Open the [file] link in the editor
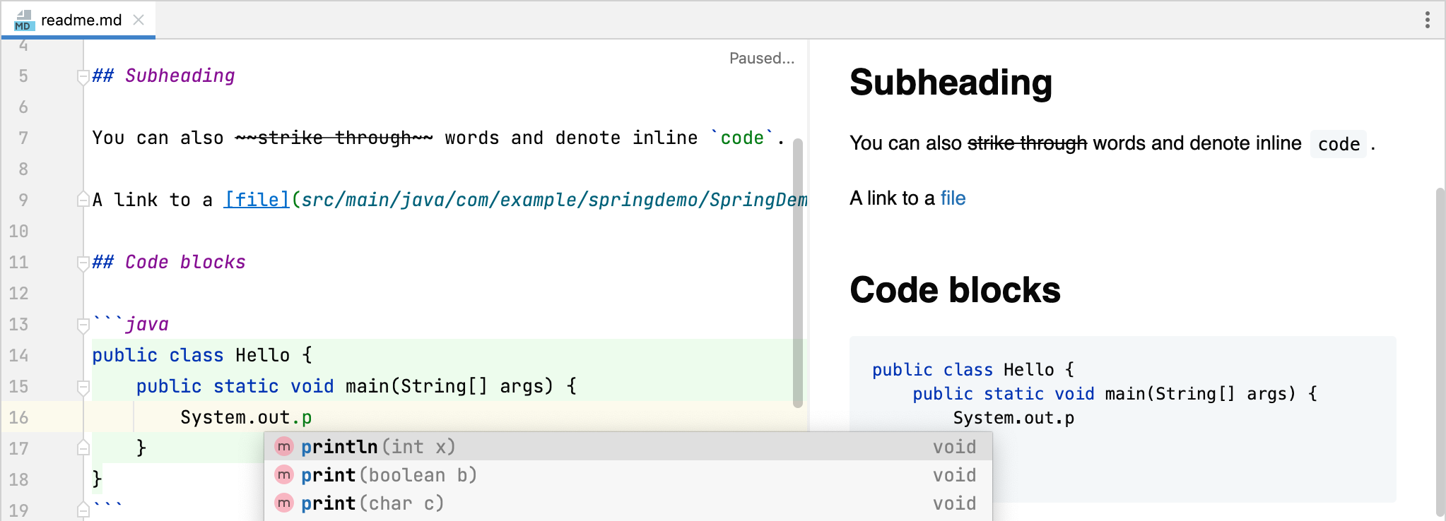Image resolution: width=1446 pixels, height=521 pixels. 257,200
